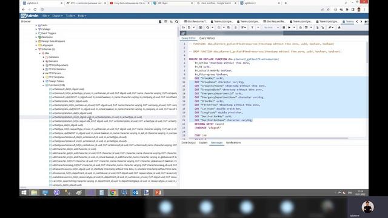Viewport: 388px width, 218px height.
Task: Open the Notifications tab
Action: 233,143
